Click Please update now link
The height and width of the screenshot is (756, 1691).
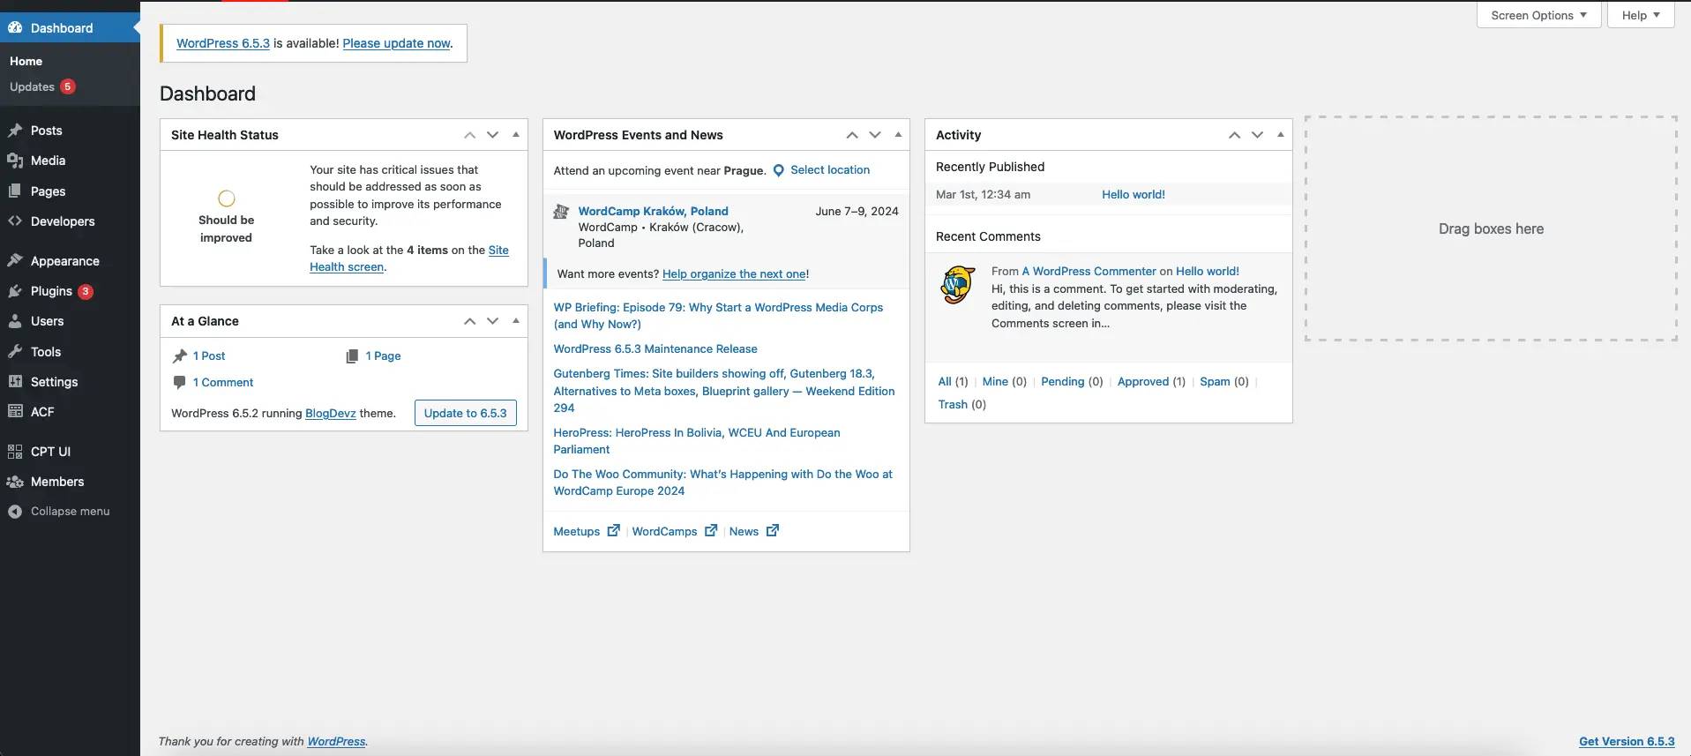pos(396,43)
